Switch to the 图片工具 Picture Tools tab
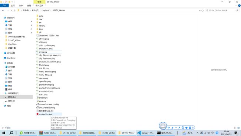This screenshot has height=136, width=241. click(x=39, y=6)
